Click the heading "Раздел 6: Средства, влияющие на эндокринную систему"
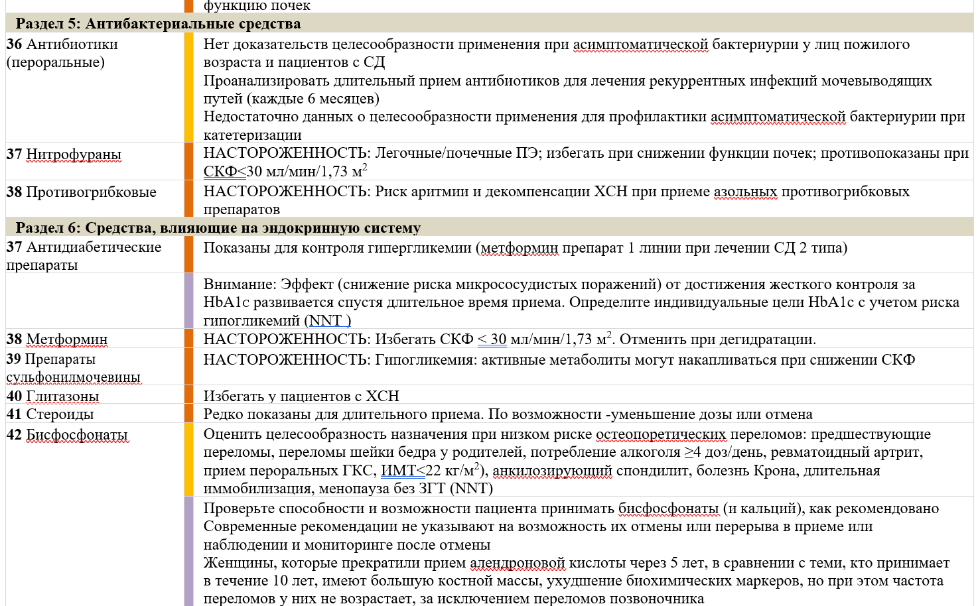The height and width of the screenshot is (606, 978). 218,228
